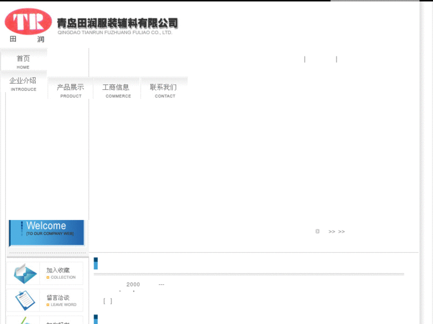Click the [ ] bracket link
Screen dimensions: 433x324
pos(108,301)
